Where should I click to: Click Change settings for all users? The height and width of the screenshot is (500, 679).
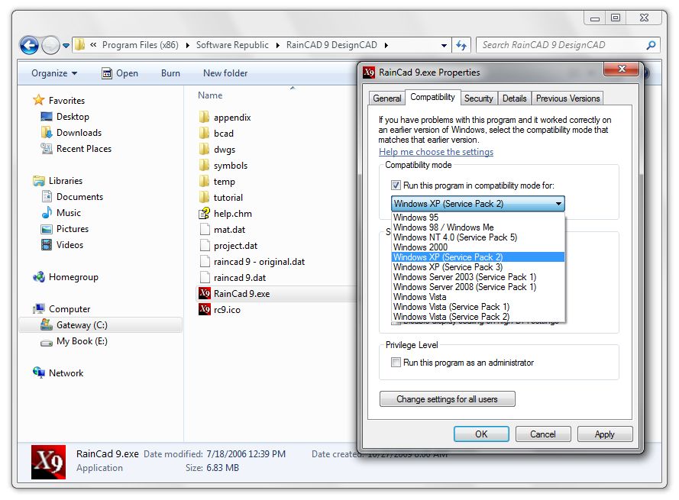tap(448, 398)
